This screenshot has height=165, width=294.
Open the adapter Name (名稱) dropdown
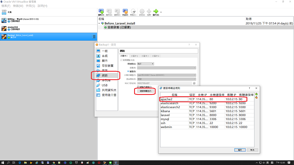tap(167, 68)
